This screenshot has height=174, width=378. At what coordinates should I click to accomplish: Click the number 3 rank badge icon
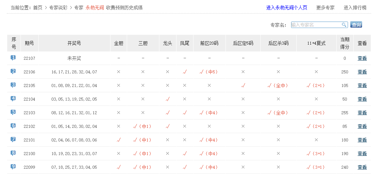pos(13,85)
